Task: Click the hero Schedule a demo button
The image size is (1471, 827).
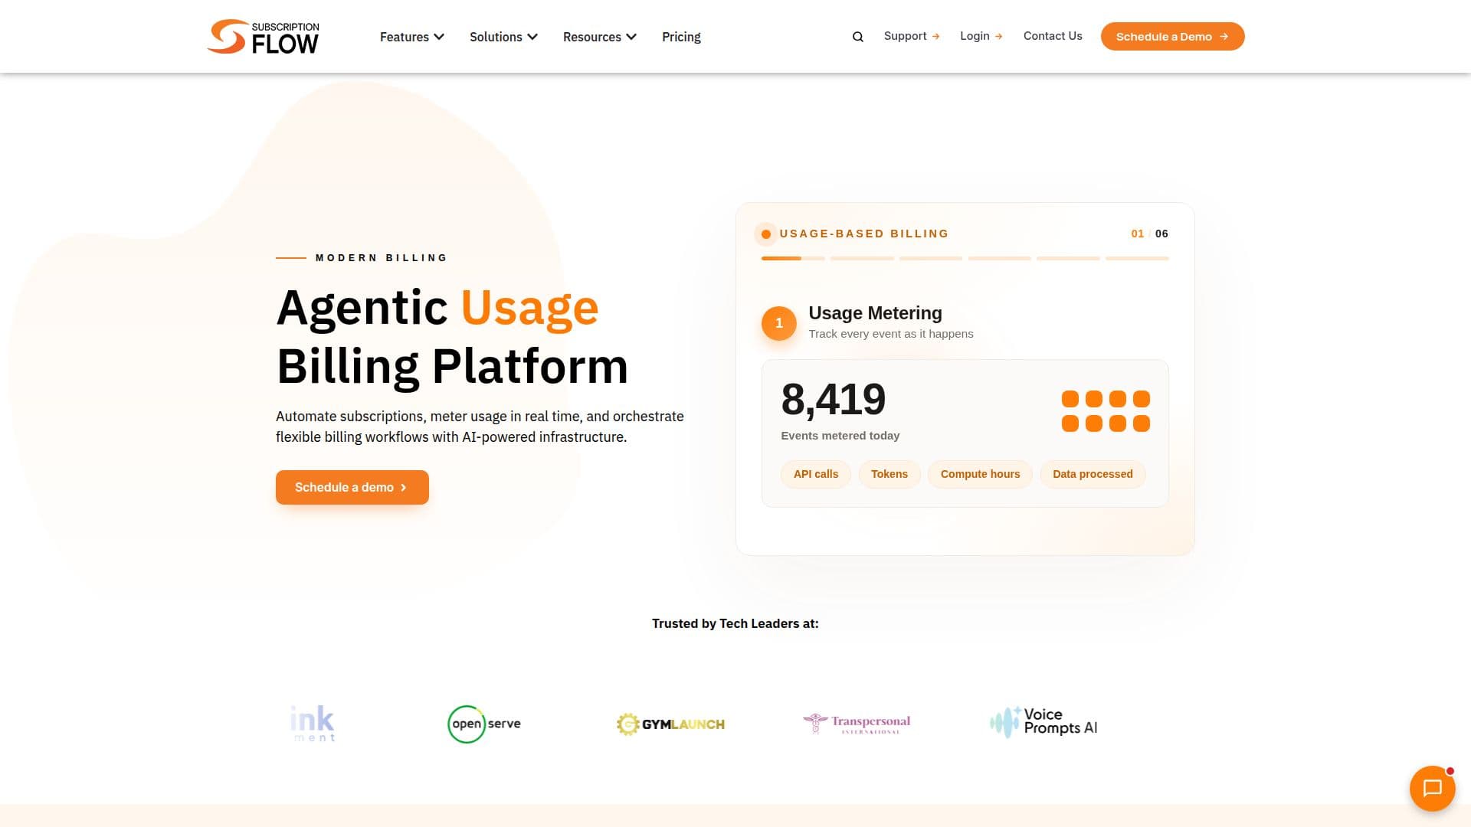Action: pos(352,487)
